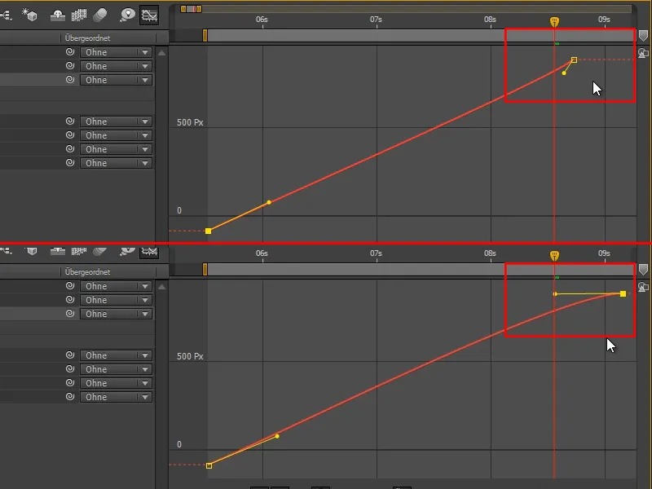This screenshot has width=652, height=489.
Task: Click Übergeordnet column header in upper screenshot
Action: tap(87, 37)
